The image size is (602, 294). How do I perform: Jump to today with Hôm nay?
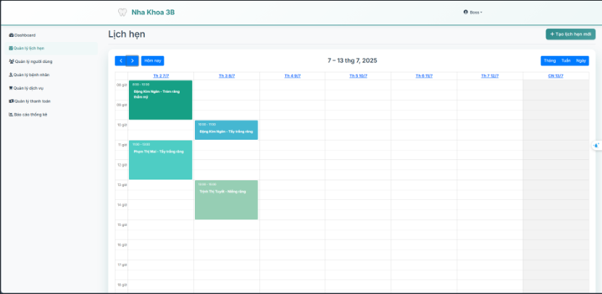(x=152, y=61)
